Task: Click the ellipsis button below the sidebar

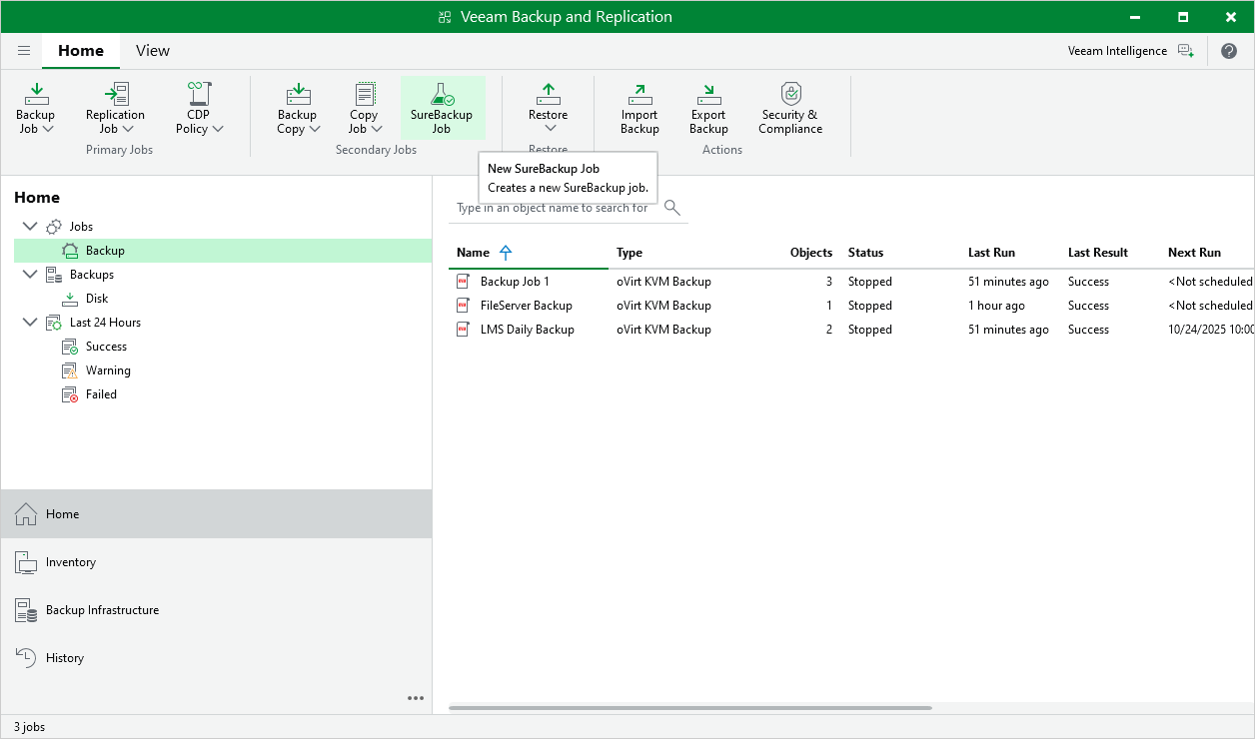Action: pyautogui.click(x=415, y=698)
